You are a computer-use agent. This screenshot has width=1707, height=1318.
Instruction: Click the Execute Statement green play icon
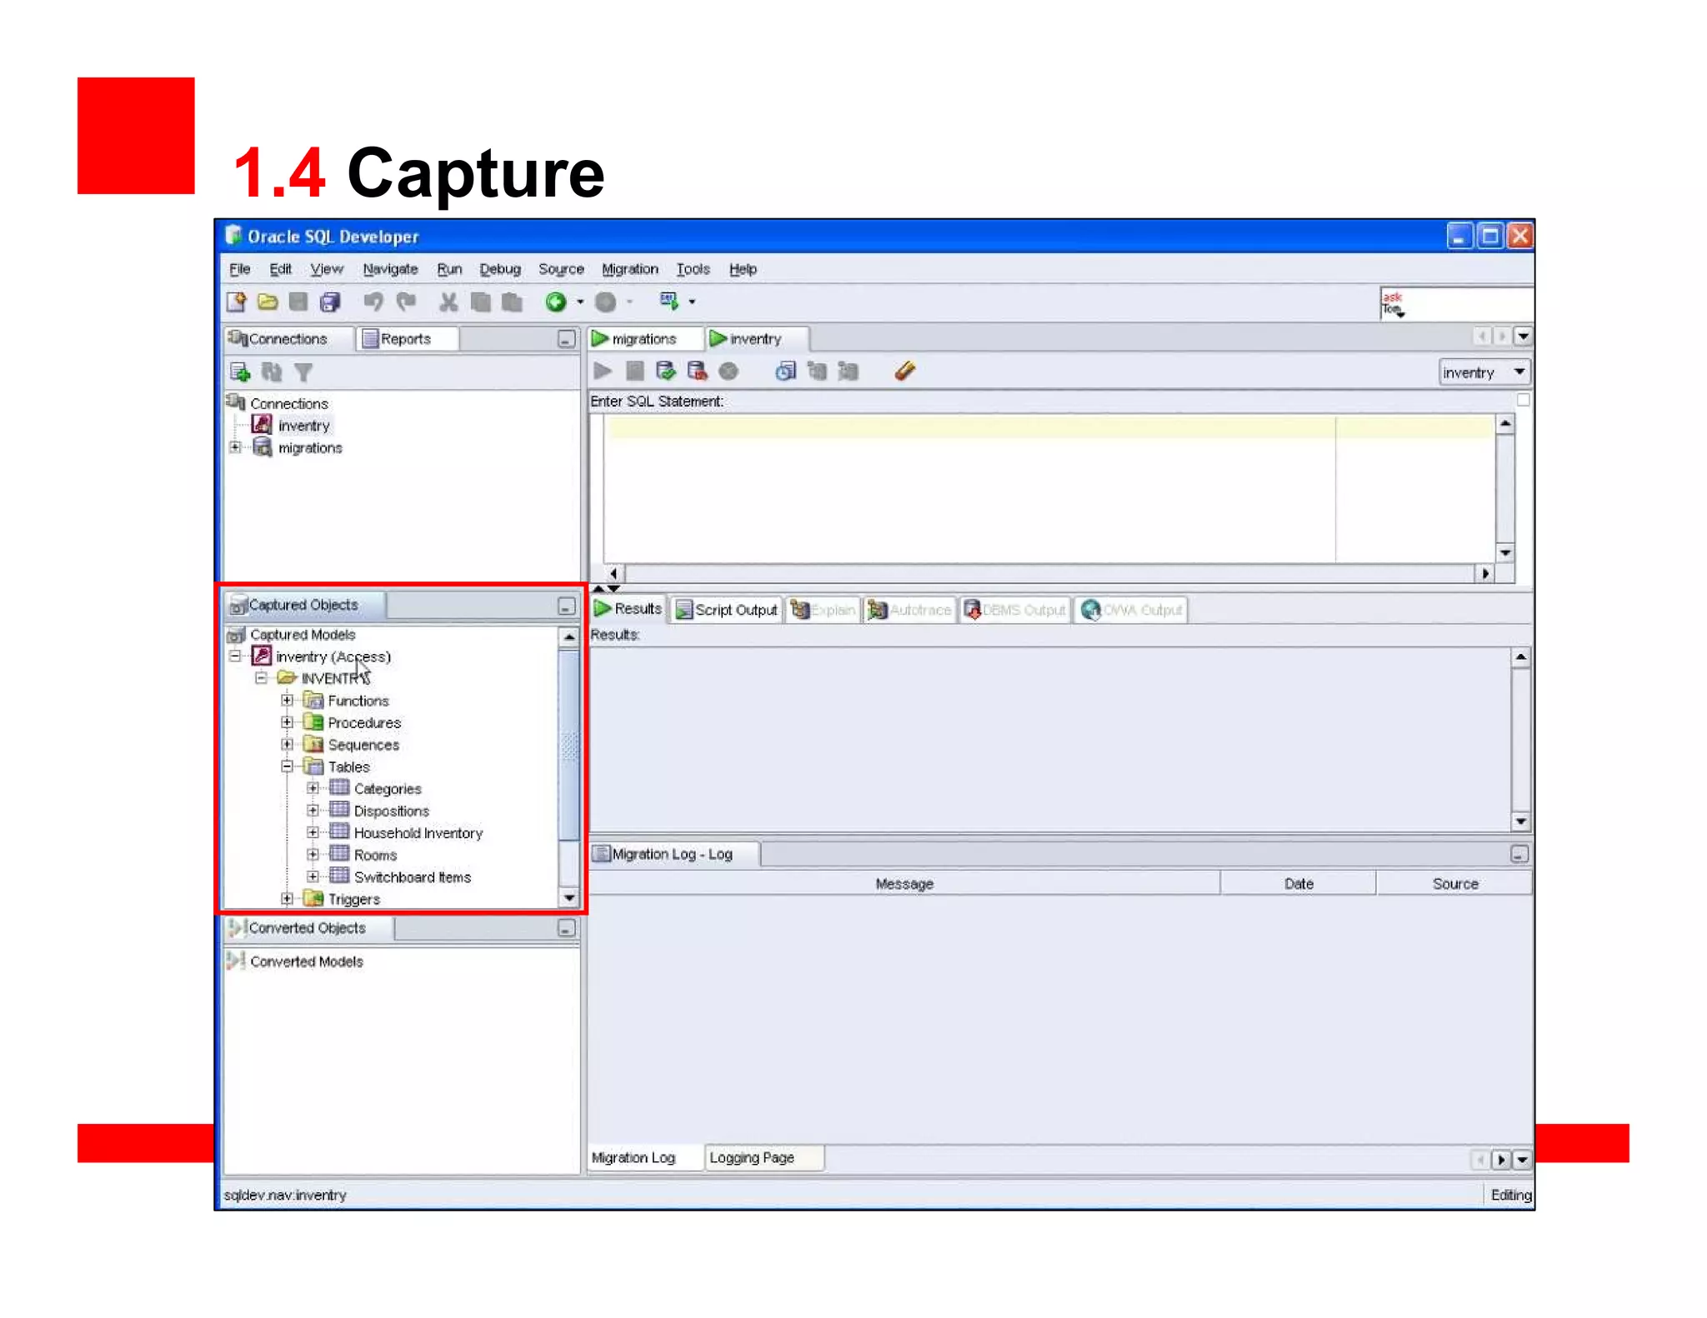coord(602,372)
